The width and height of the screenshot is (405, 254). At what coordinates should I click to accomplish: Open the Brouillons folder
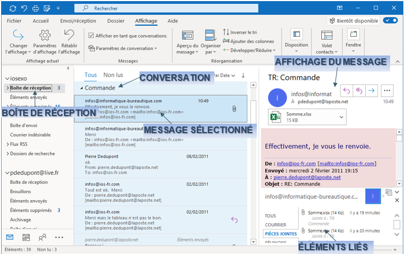click(20, 192)
